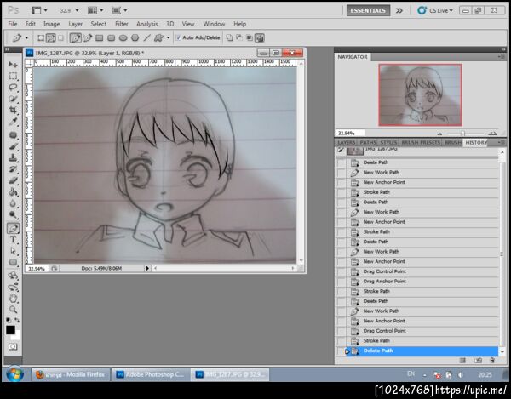
Task: Pick the Line shape in options bar
Action: tap(147, 38)
